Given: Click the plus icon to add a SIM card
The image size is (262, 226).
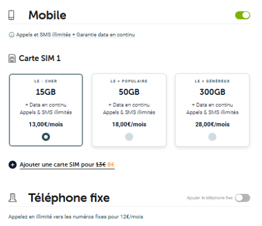Looking at the screenshot, I should [x=13, y=164].
